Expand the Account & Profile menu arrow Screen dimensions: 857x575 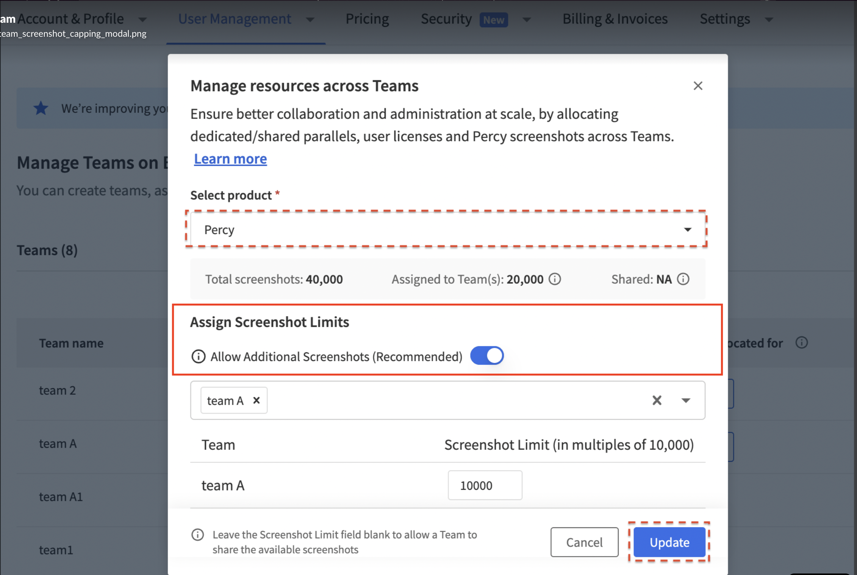pos(142,19)
